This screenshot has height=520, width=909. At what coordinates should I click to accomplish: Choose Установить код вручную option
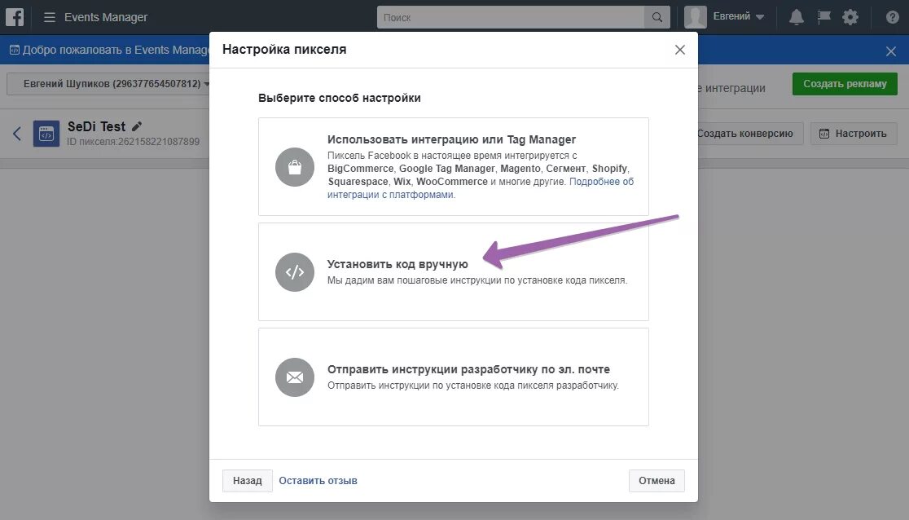coord(454,271)
